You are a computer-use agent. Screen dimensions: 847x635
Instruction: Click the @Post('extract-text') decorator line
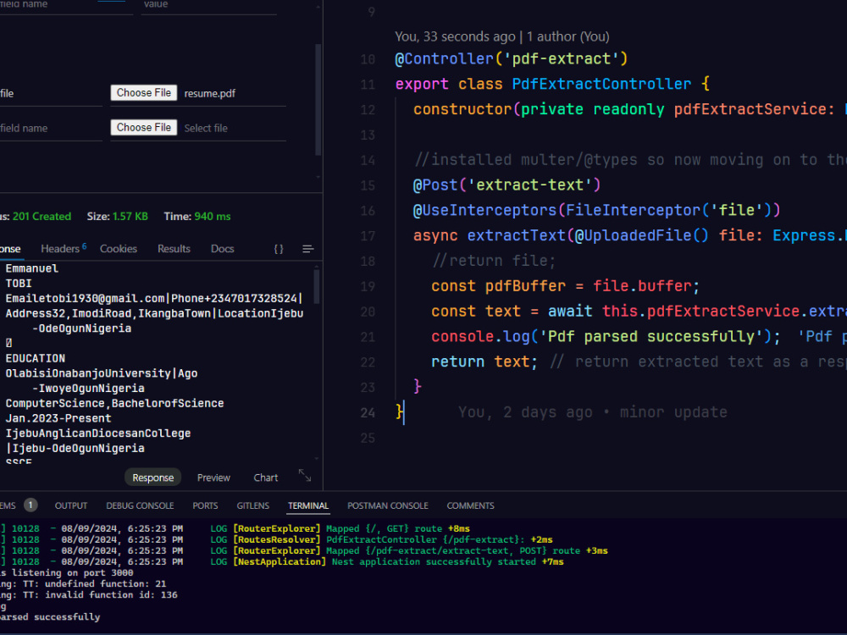click(x=507, y=185)
